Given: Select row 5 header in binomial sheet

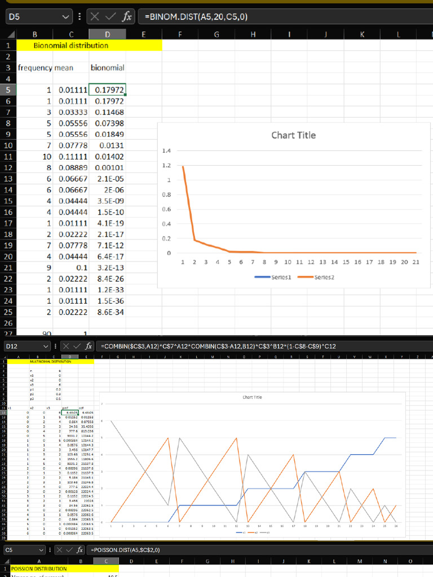Looking at the screenshot, I should [8, 90].
